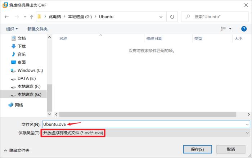The width and height of the screenshot is (252, 158).
Task: Sort by 类型 column header
Action: pos(198,39)
